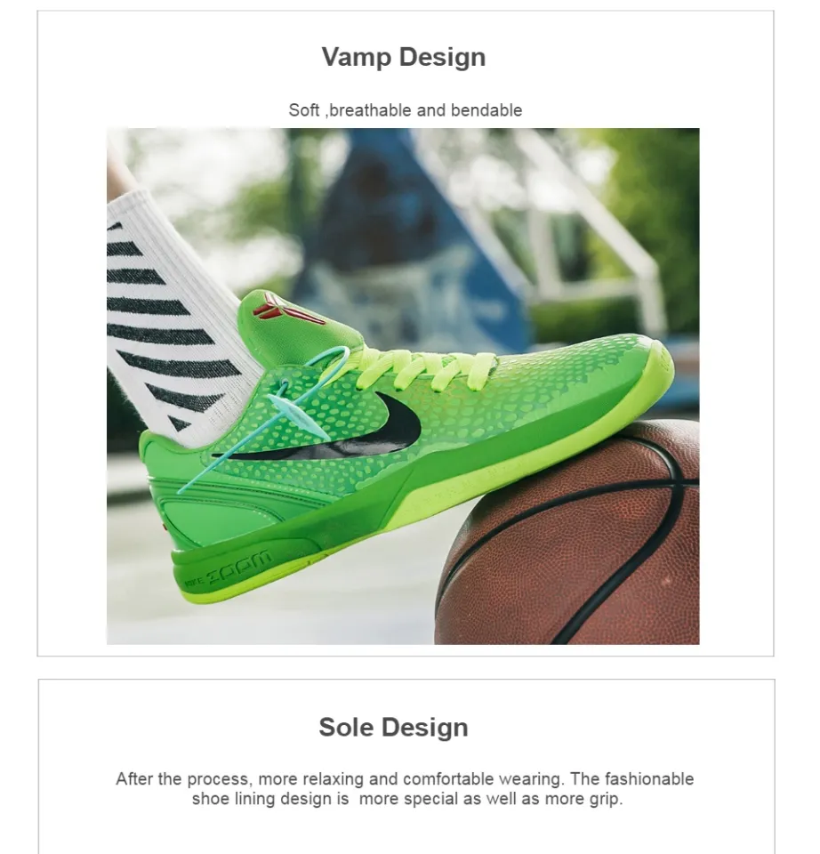Click the small NIKE text beside ZOOM
The image size is (820, 854).
click(195, 583)
